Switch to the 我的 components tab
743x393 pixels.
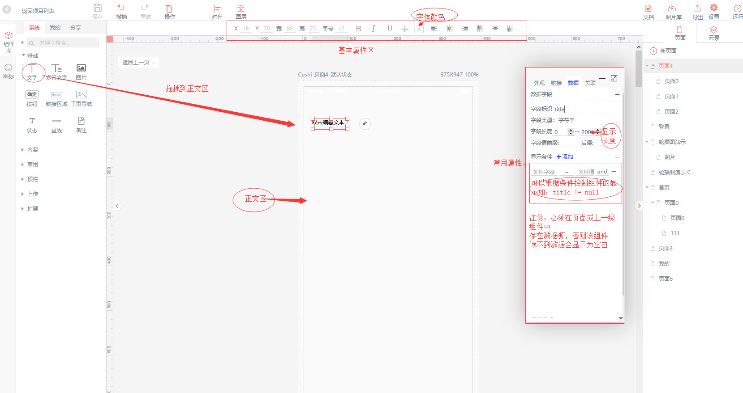click(x=55, y=28)
